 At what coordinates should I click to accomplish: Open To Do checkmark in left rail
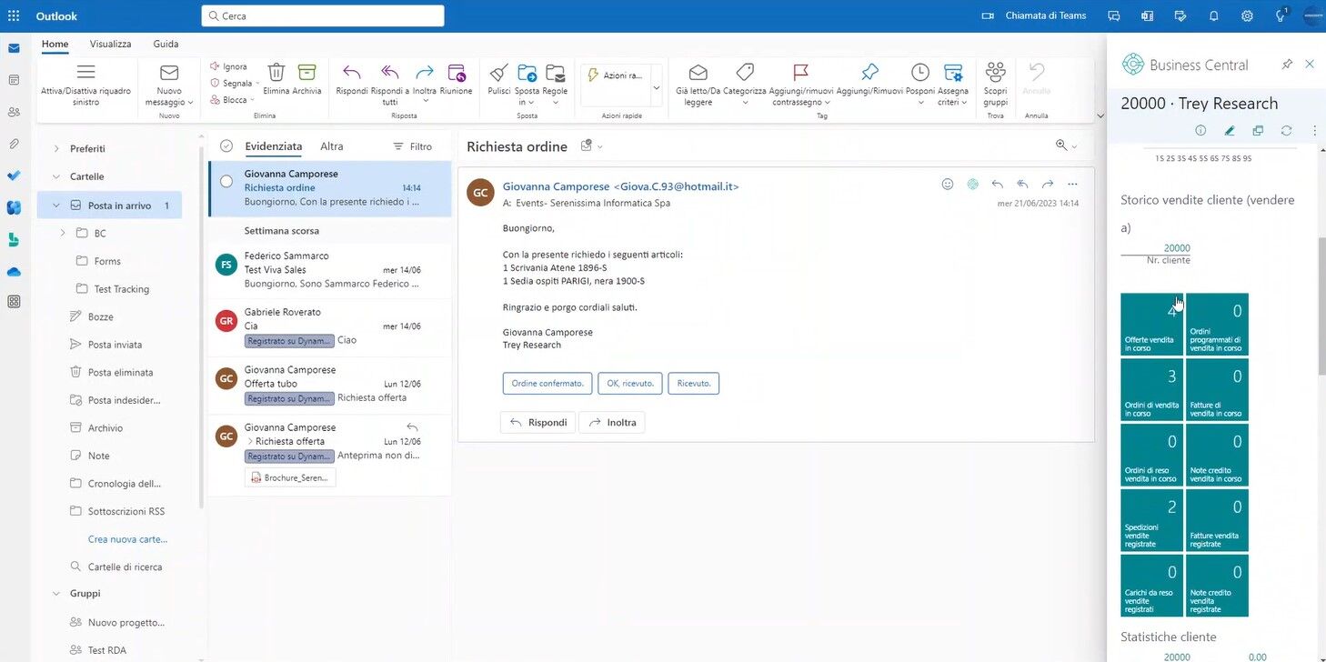point(14,176)
